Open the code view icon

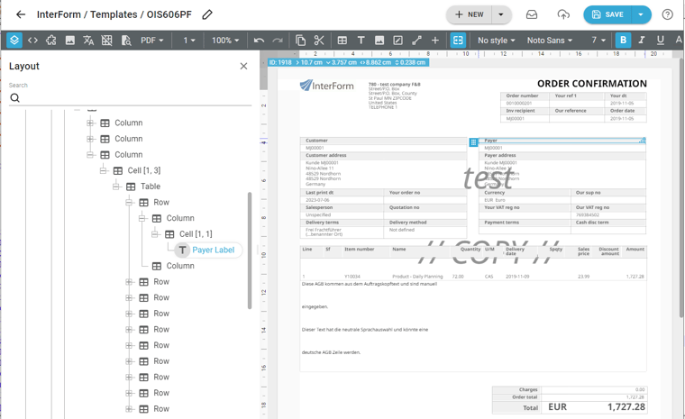pyautogui.click(x=32, y=41)
